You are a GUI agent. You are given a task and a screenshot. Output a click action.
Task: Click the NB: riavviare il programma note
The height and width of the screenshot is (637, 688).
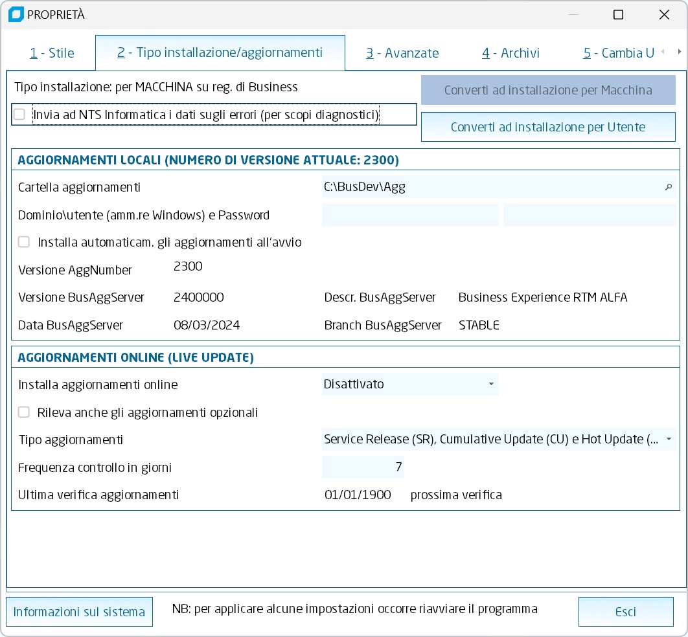pyautogui.click(x=354, y=609)
